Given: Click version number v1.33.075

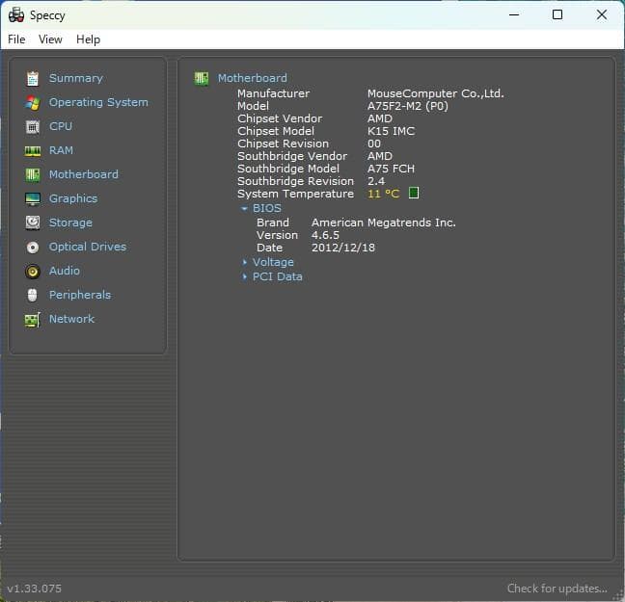Looking at the screenshot, I should click(x=35, y=589).
